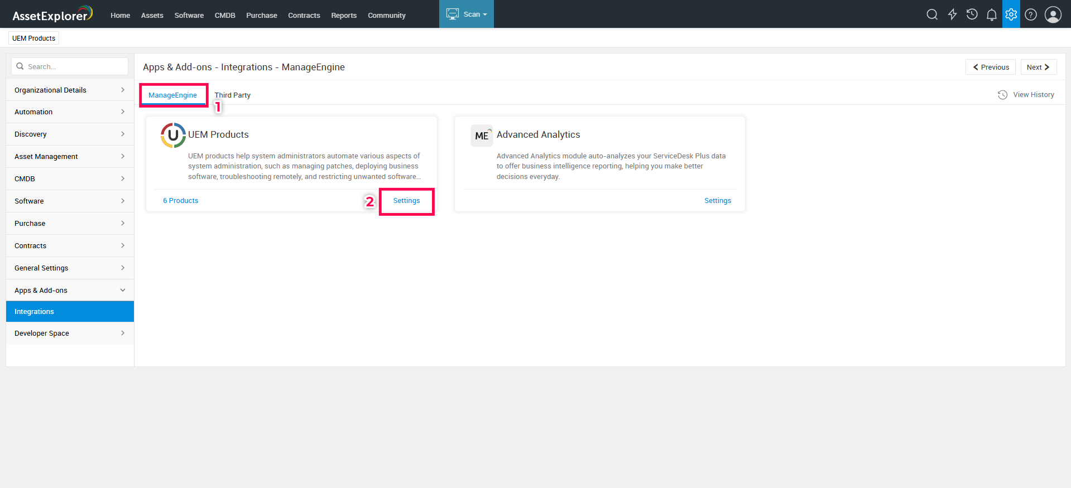Click the Previous button
1071x488 pixels.
click(991, 67)
